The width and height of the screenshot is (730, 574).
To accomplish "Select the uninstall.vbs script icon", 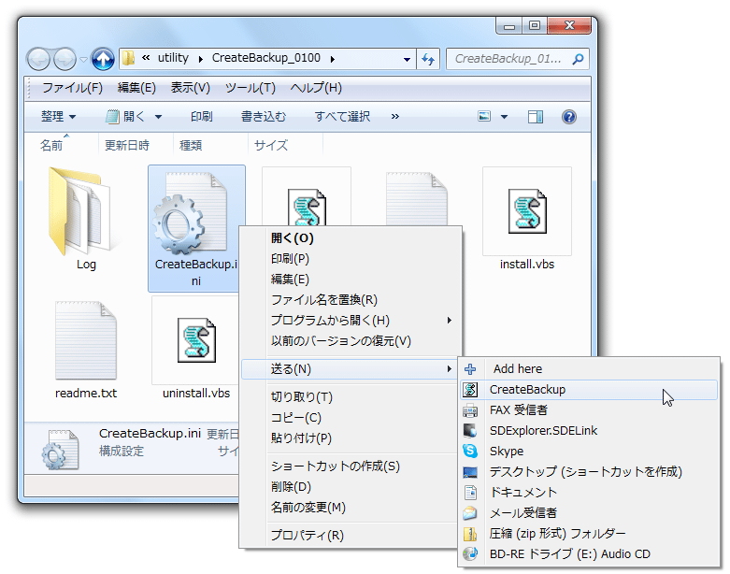I will coord(196,340).
